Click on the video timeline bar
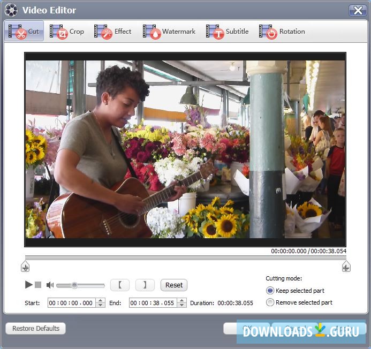The image size is (371, 349). point(185,257)
